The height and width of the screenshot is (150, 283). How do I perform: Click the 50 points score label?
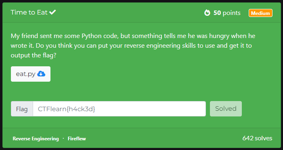pyautogui.click(x=227, y=13)
